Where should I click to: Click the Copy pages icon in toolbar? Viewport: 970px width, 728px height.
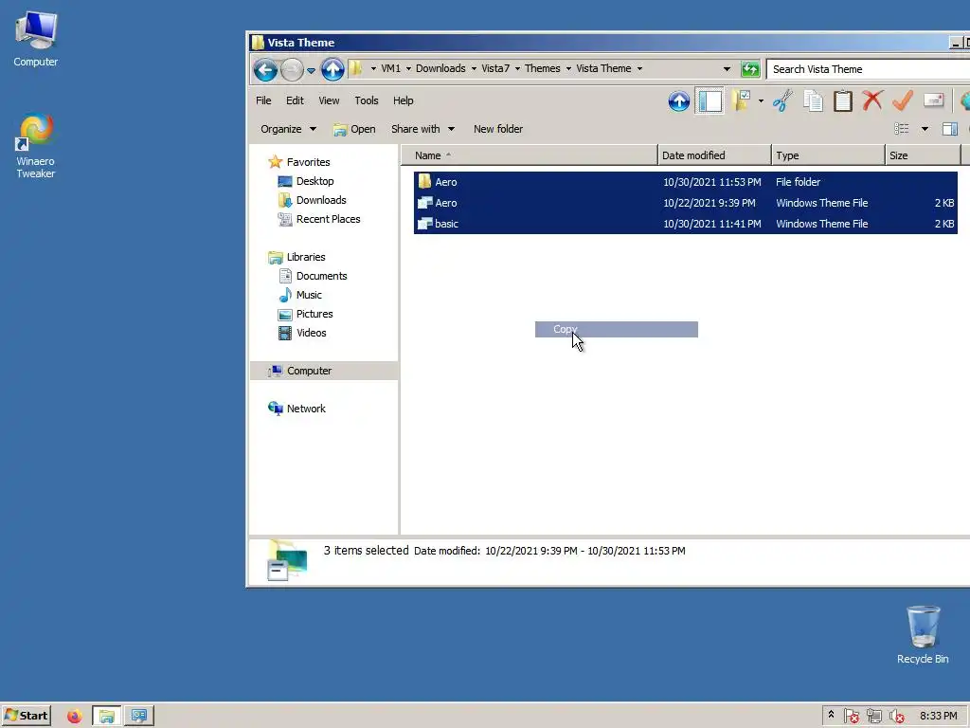click(x=813, y=100)
